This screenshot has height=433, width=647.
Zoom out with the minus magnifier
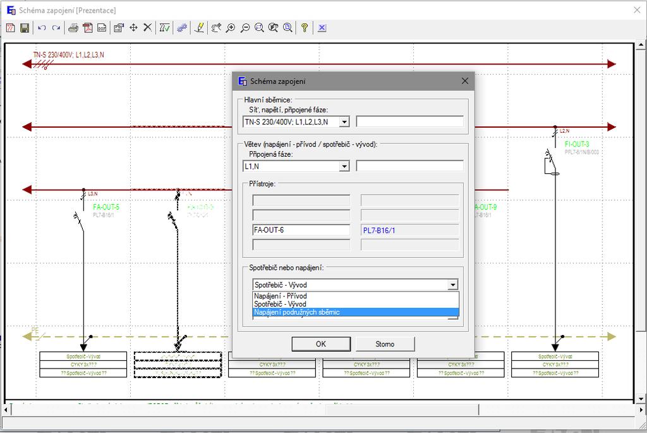point(245,28)
